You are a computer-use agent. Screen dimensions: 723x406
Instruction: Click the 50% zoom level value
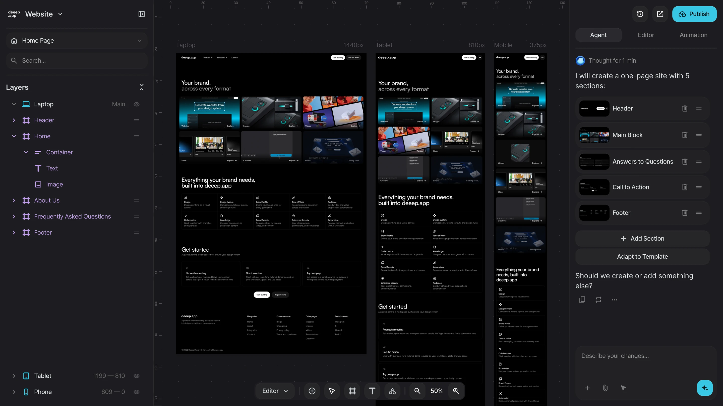[437, 391]
